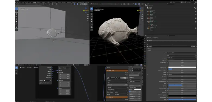
Task: Switch perspective/orthographic icon in rendered viewport
Action: [142, 21]
